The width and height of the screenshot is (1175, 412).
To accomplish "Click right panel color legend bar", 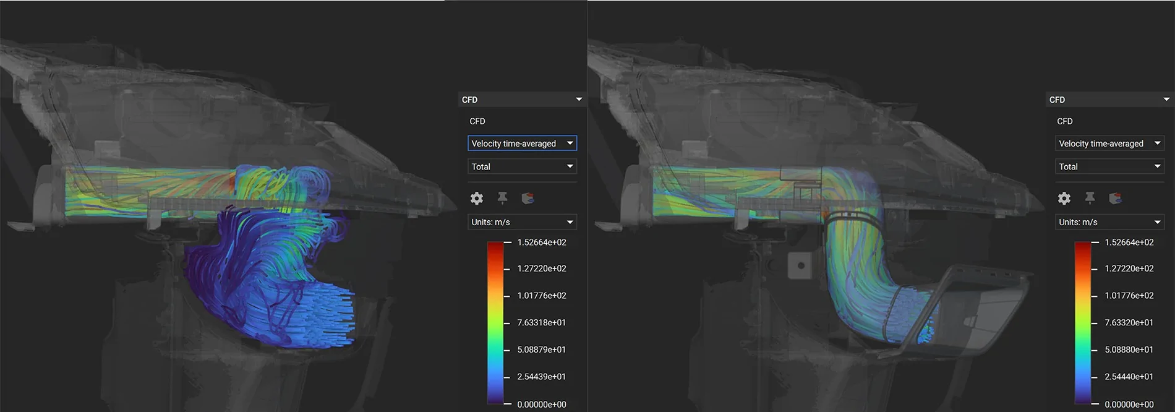I will click(1083, 323).
